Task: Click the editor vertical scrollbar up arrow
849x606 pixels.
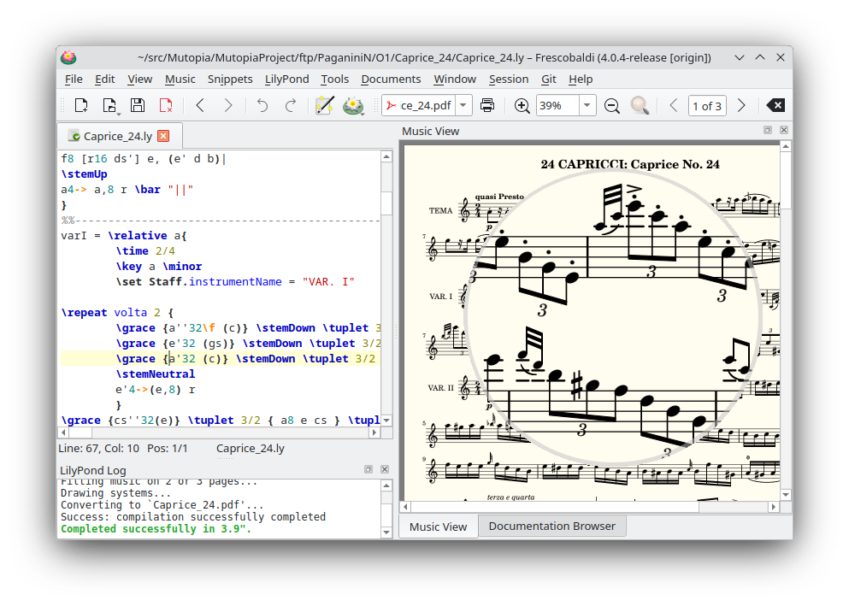Action: pyautogui.click(x=386, y=157)
